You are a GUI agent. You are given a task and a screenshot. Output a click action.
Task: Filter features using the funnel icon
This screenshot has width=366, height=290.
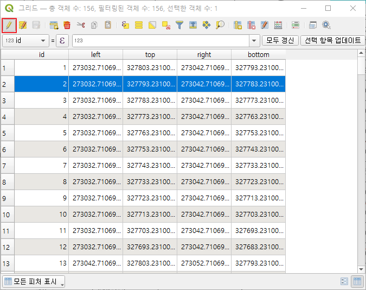click(x=179, y=25)
